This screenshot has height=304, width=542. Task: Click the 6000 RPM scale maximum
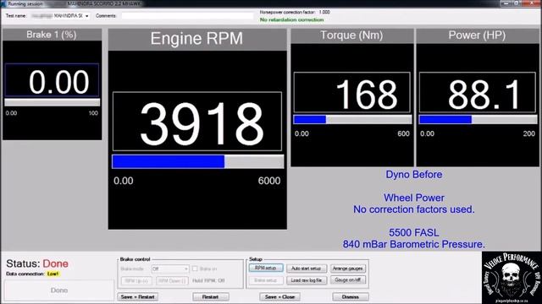click(269, 181)
